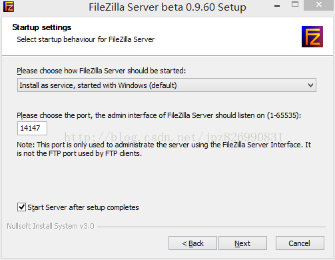This screenshot has height=260, width=335.
Task: Proceed by clicking the Next button
Action: 242,243
